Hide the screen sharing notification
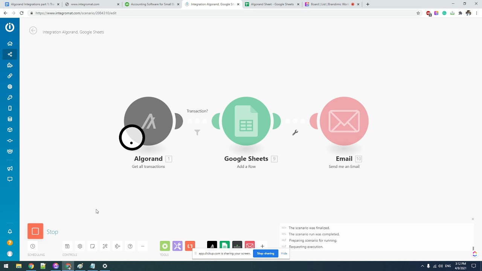The height and width of the screenshot is (271, 482). [284, 253]
